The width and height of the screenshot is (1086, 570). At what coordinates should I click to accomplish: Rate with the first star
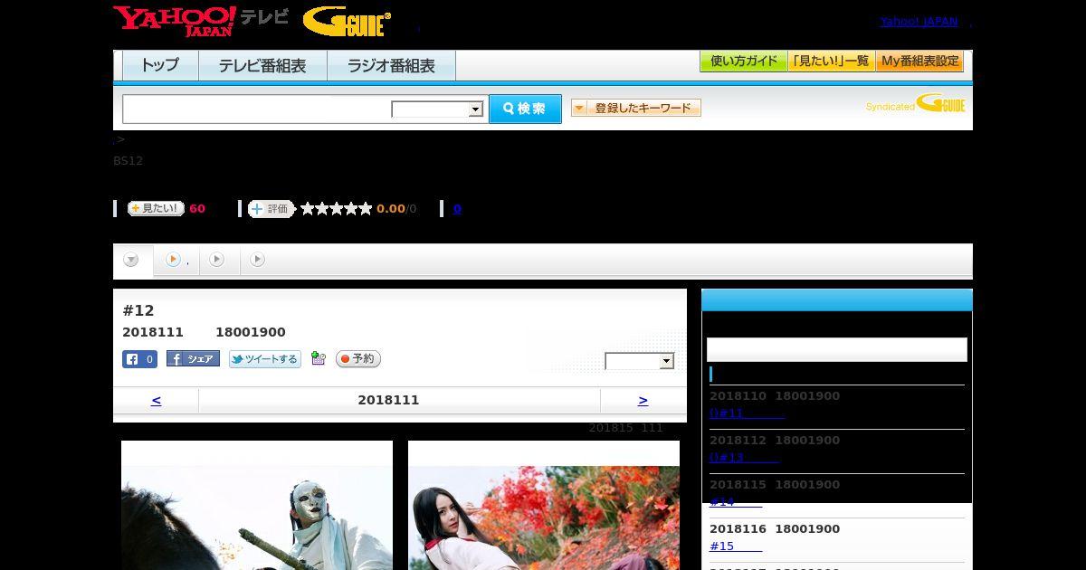[x=308, y=209]
